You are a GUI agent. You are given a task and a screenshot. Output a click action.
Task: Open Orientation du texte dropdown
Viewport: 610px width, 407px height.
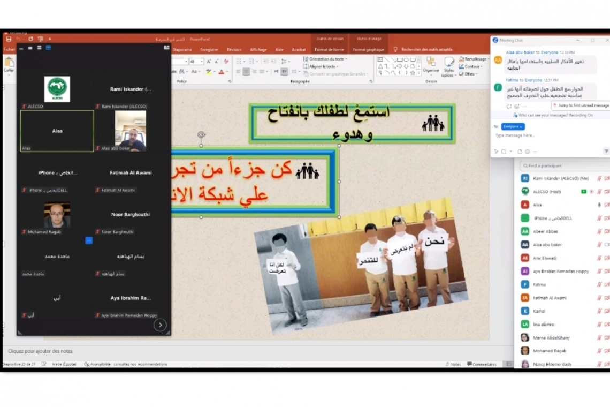[325, 59]
